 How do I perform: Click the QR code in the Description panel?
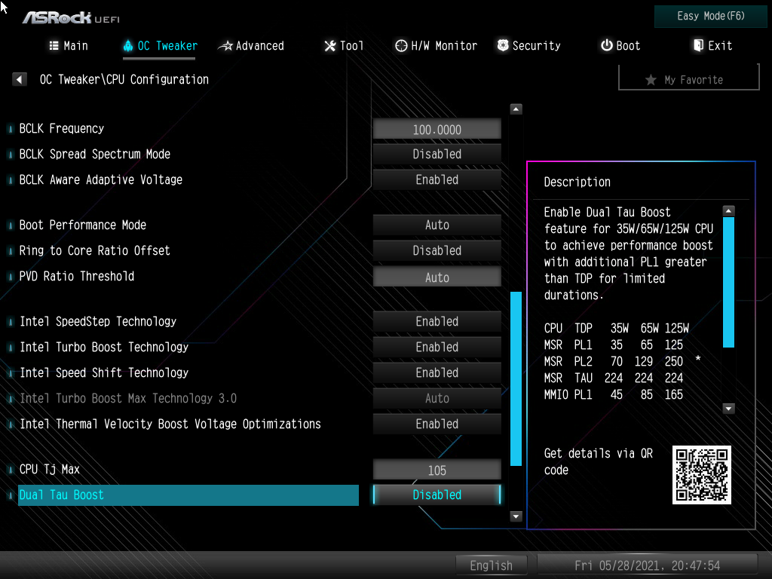point(702,475)
